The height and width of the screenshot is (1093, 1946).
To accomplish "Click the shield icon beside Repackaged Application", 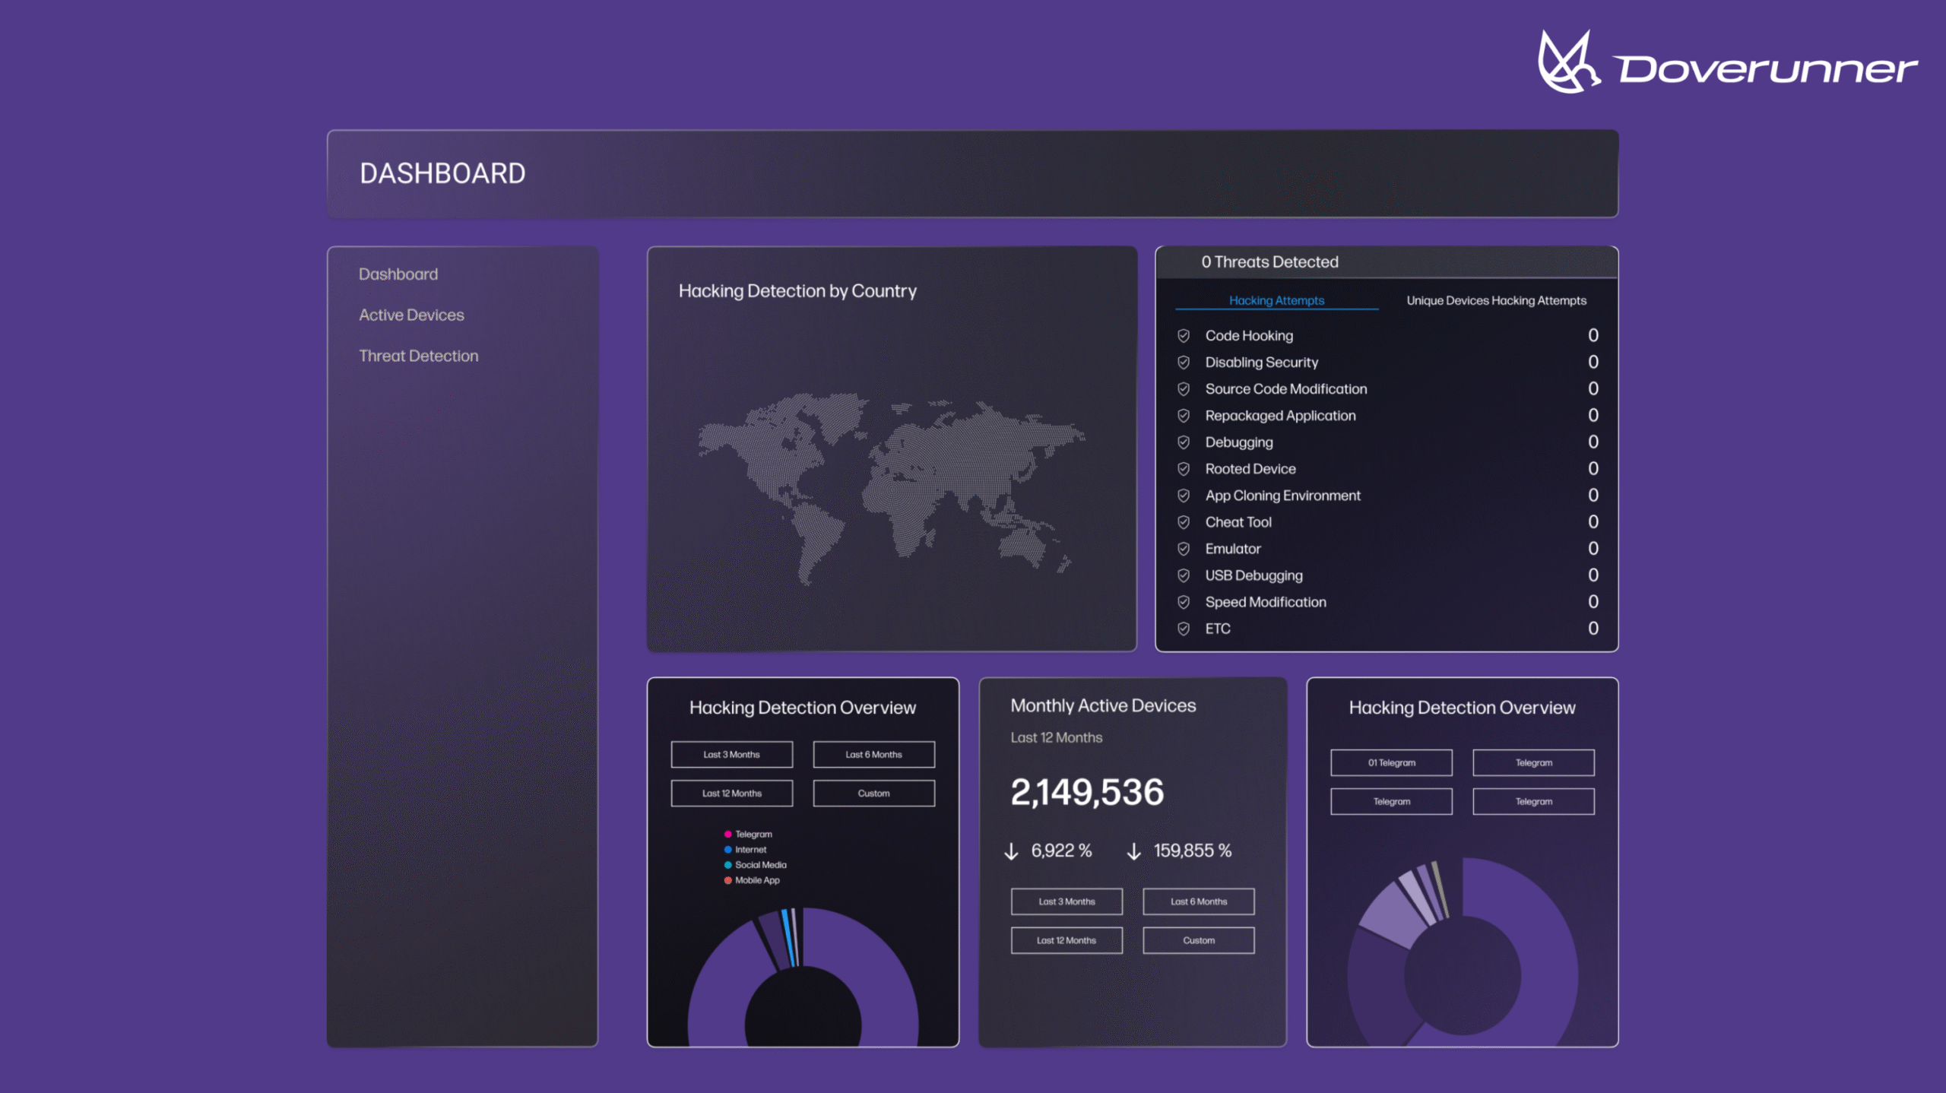I will 1184,415.
